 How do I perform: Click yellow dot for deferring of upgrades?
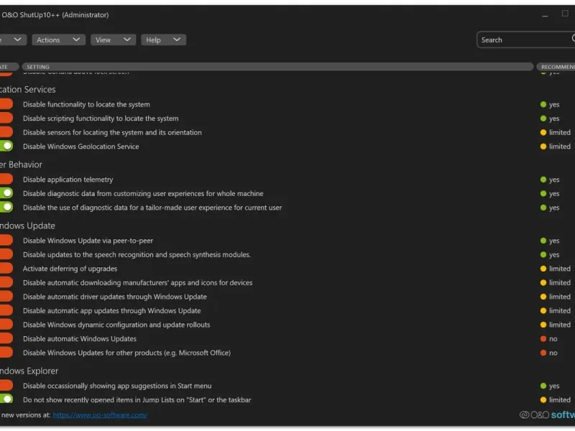(543, 269)
